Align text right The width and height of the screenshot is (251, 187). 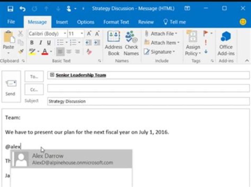point(77,52)
